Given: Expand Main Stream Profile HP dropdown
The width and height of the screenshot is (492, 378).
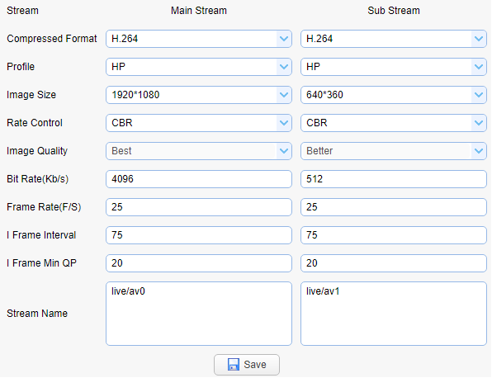Looking at the screenshot, I should point(199,67).
